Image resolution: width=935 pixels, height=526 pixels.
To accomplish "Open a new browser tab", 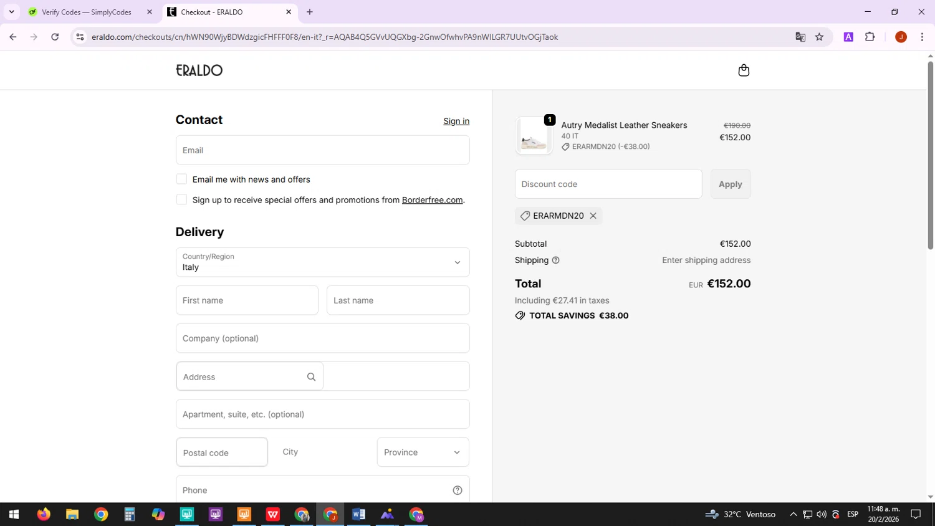I will (310, 12).
